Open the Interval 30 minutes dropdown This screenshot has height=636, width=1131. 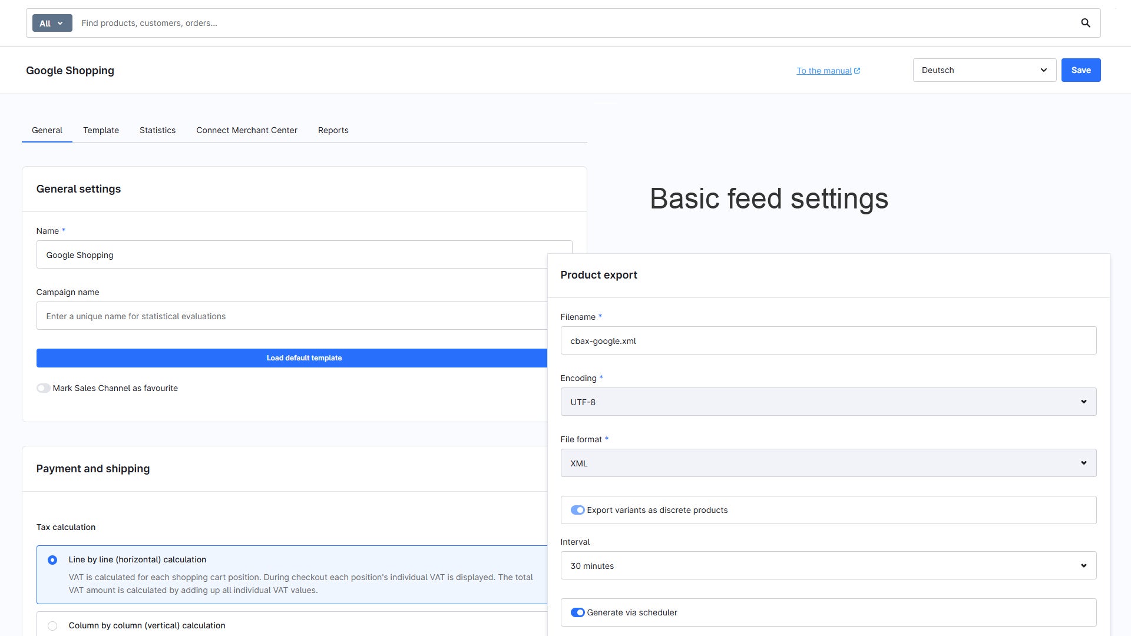(828, 565)
